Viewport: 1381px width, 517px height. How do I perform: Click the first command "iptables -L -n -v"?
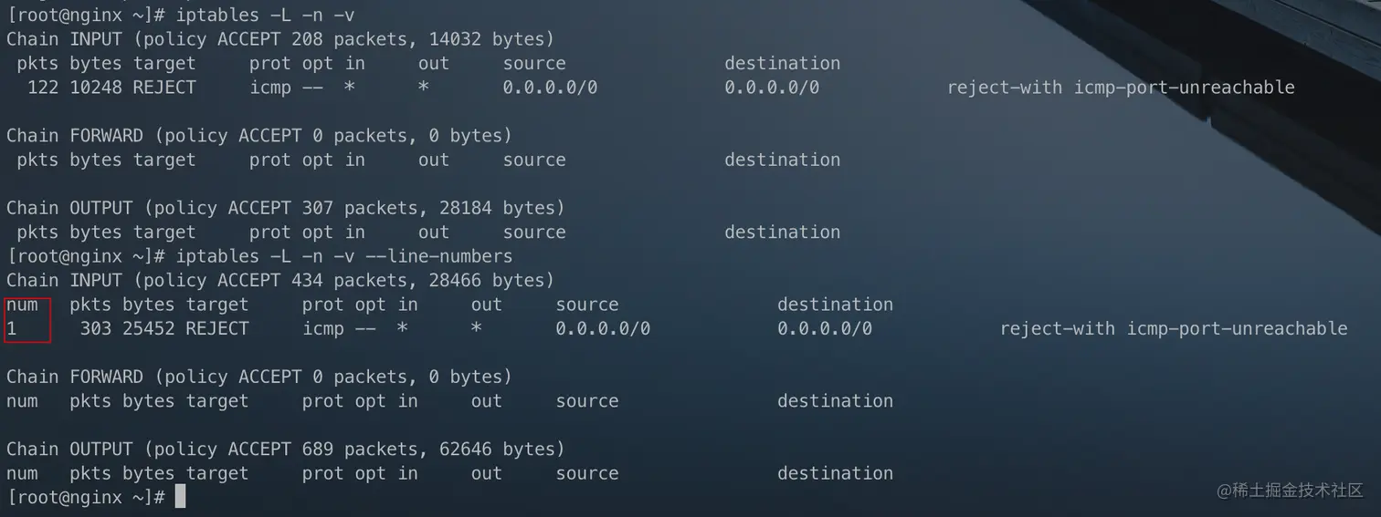[x=265, y=15]
